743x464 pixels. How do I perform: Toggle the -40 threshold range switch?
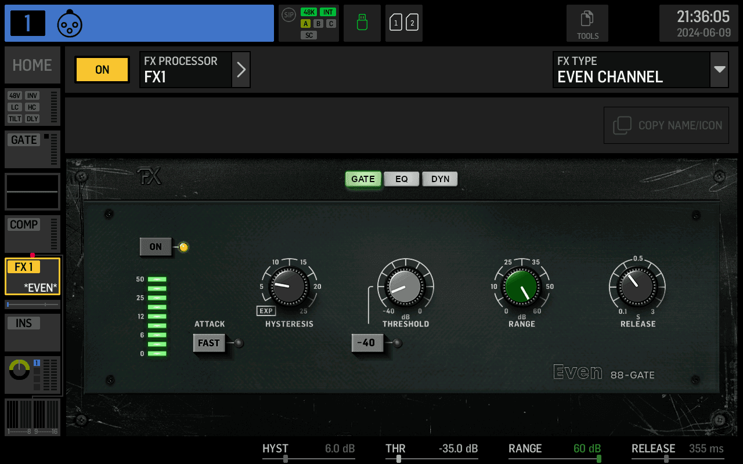coord(367,343)
